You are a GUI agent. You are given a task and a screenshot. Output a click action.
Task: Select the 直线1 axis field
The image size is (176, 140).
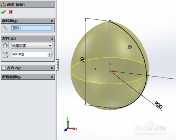click(x=32, y=28)
